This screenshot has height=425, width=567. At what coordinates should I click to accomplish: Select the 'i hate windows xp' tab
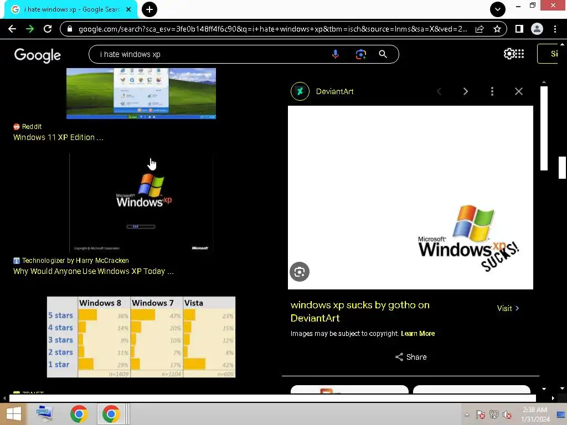point(70,9)
